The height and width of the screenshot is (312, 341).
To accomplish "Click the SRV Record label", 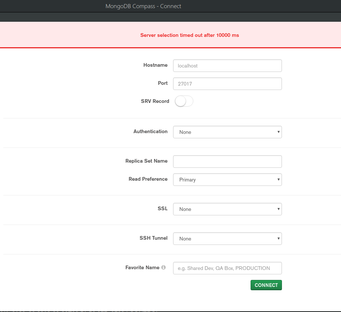I will 155,101.
